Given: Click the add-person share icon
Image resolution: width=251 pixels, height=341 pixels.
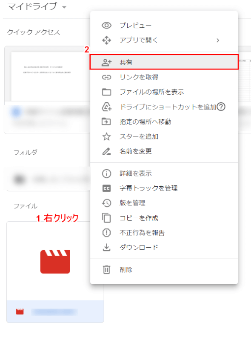Looking at the screenshot, I should coord(106,62).
